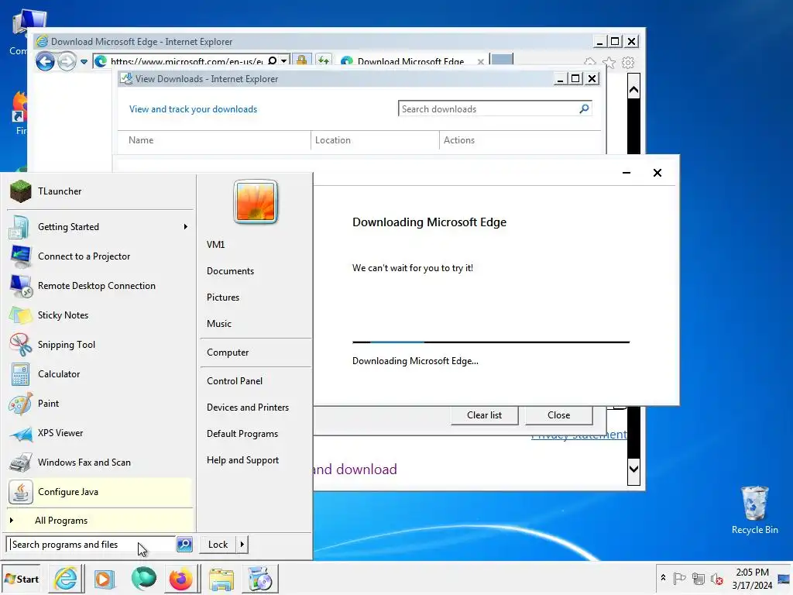Image resolution: width=793 pixels, height=595 pixels.
Task: Launch Calculator from Start menu
Action: (x=100, y=374)
